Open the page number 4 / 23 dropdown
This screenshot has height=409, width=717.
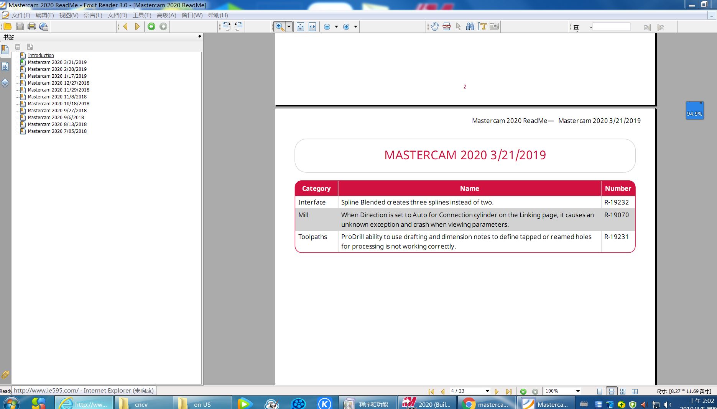pos(487,391)
